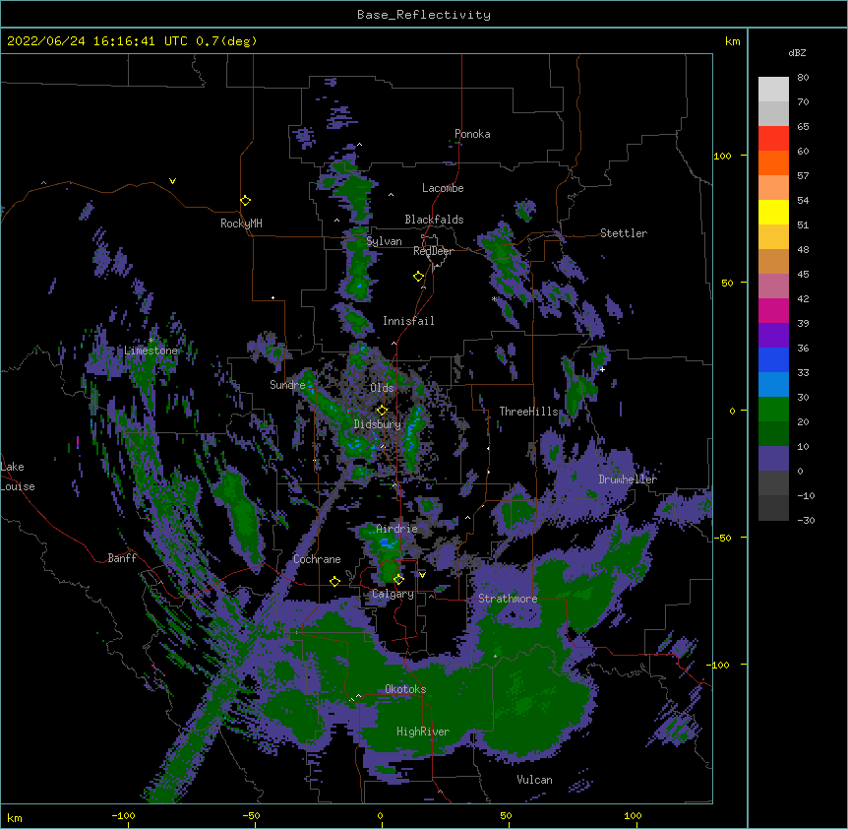Click the Strathmore label
The image size is (848, 829).
[x=508, y=599]
